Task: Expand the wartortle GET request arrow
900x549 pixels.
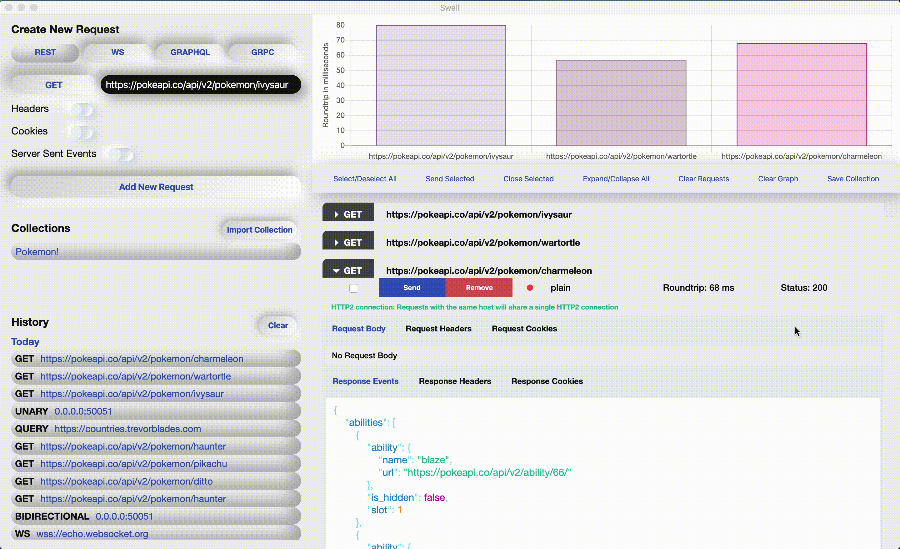Action: [336, 243]
